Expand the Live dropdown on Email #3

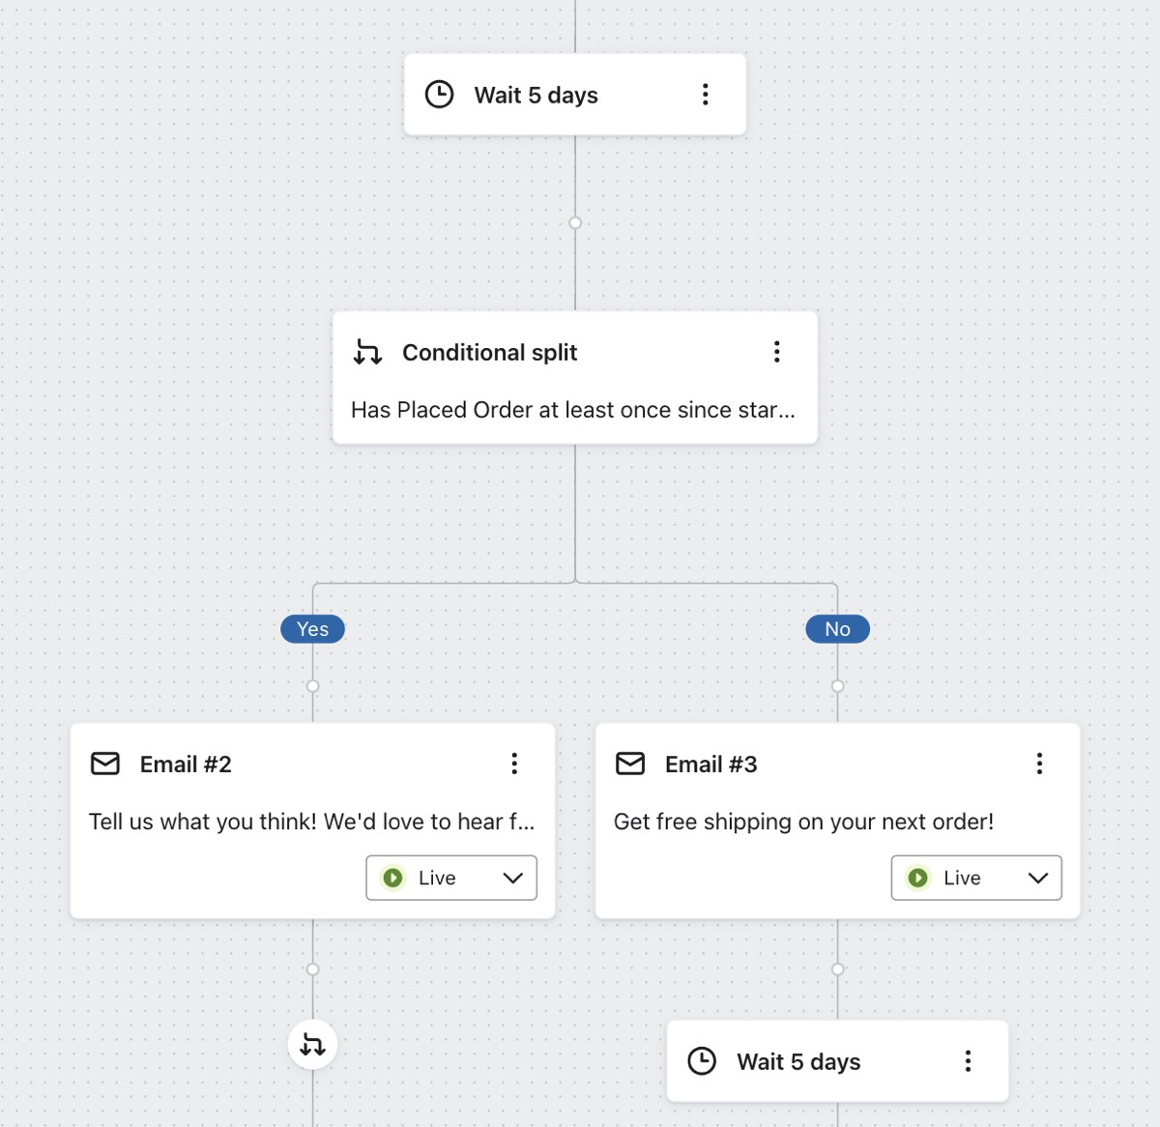pos(1038,878)
